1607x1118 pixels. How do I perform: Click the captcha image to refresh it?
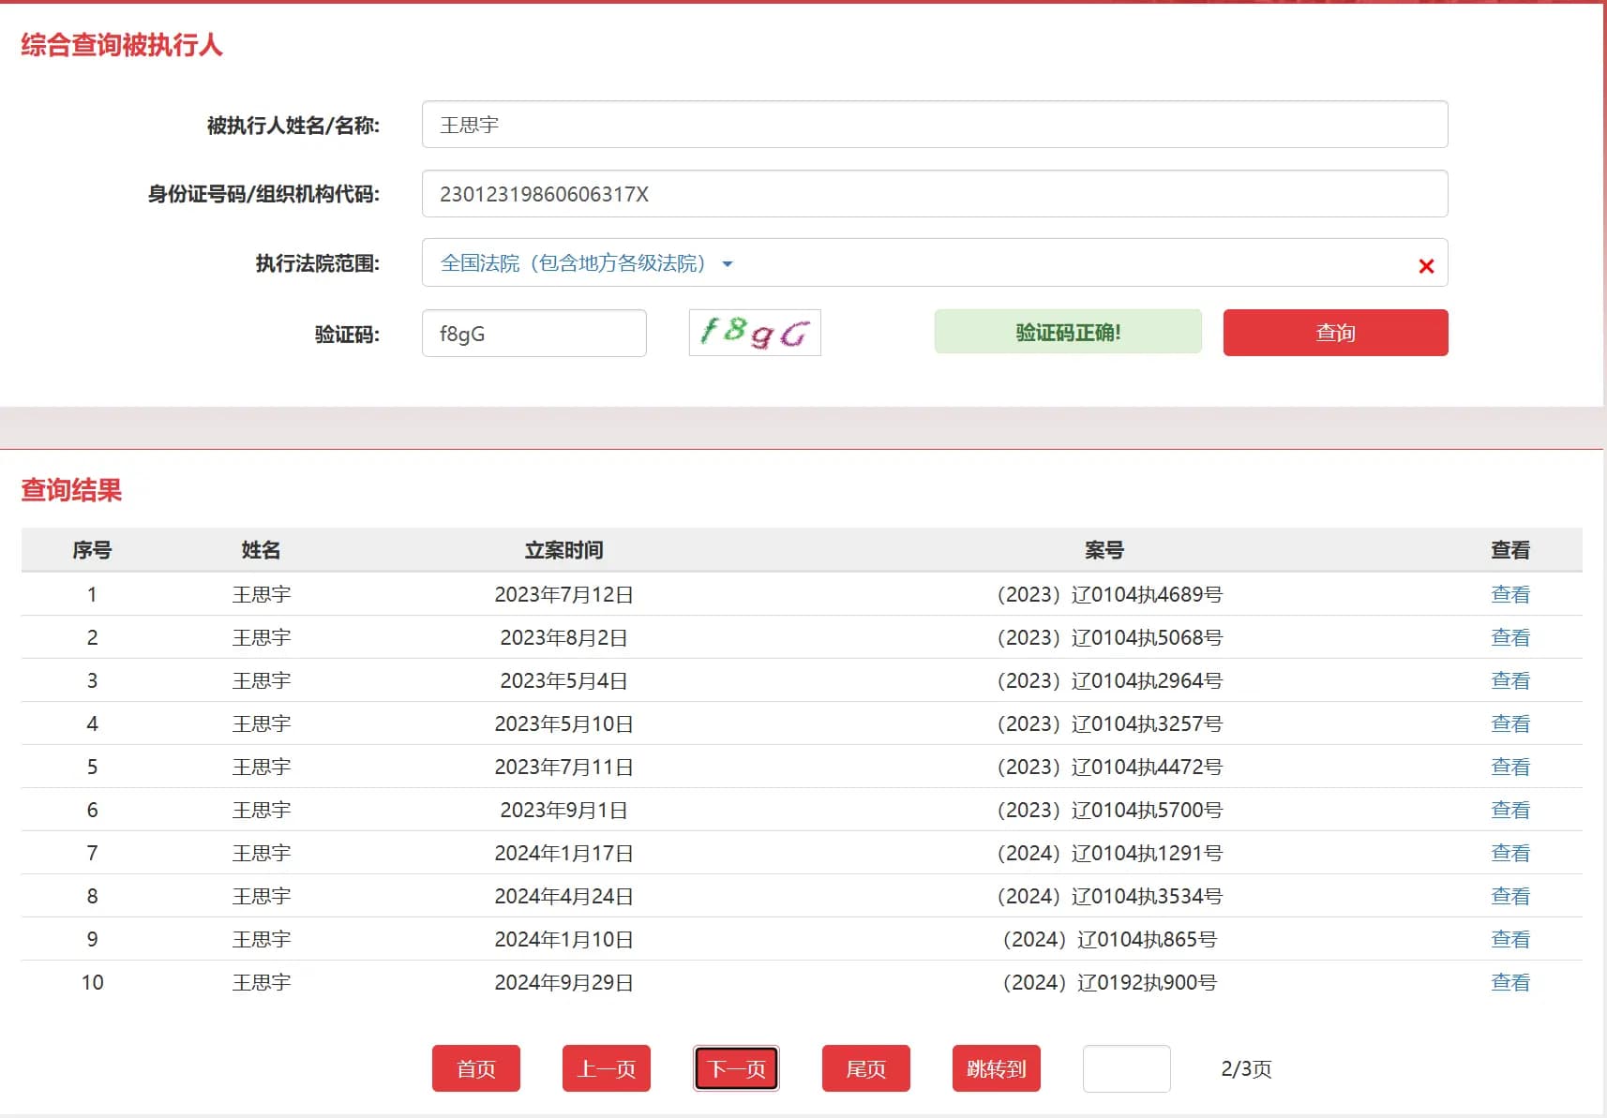[754, 333]
